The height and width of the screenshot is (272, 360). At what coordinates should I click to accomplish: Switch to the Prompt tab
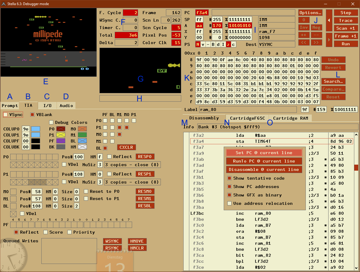click(x=10, y=106)
